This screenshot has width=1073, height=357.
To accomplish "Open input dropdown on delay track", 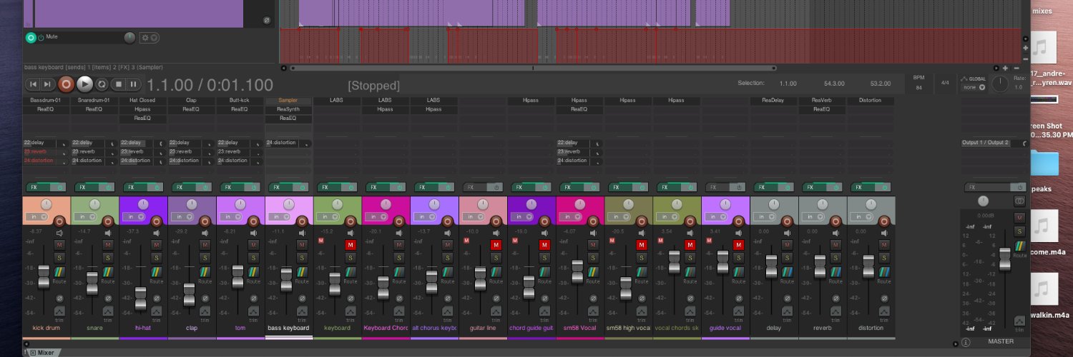I will (765, 216).
